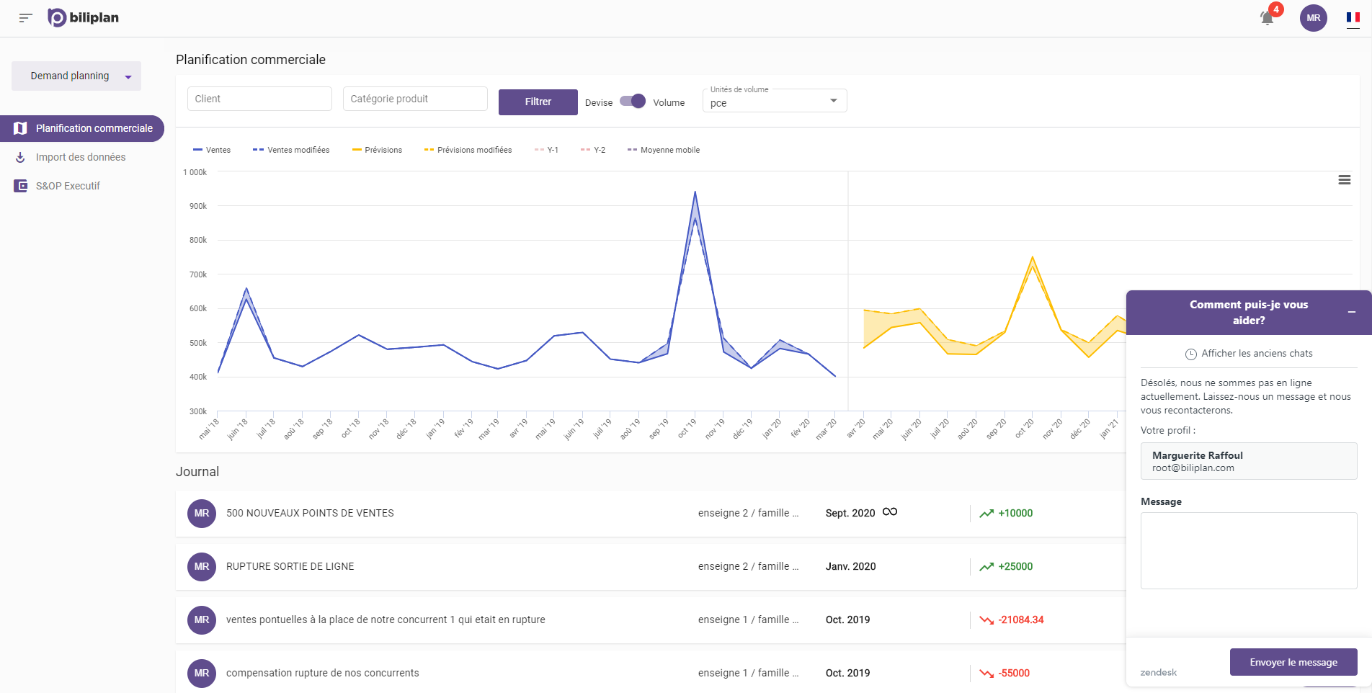Show Y-2 series in legend

pyautogui.click(x=593, y=150)
